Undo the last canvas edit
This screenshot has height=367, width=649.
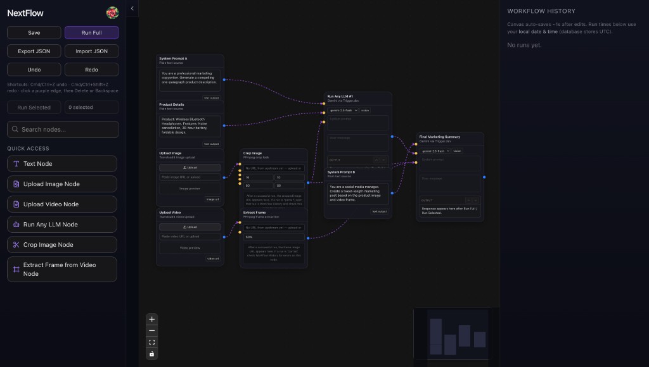click(34, 70)
